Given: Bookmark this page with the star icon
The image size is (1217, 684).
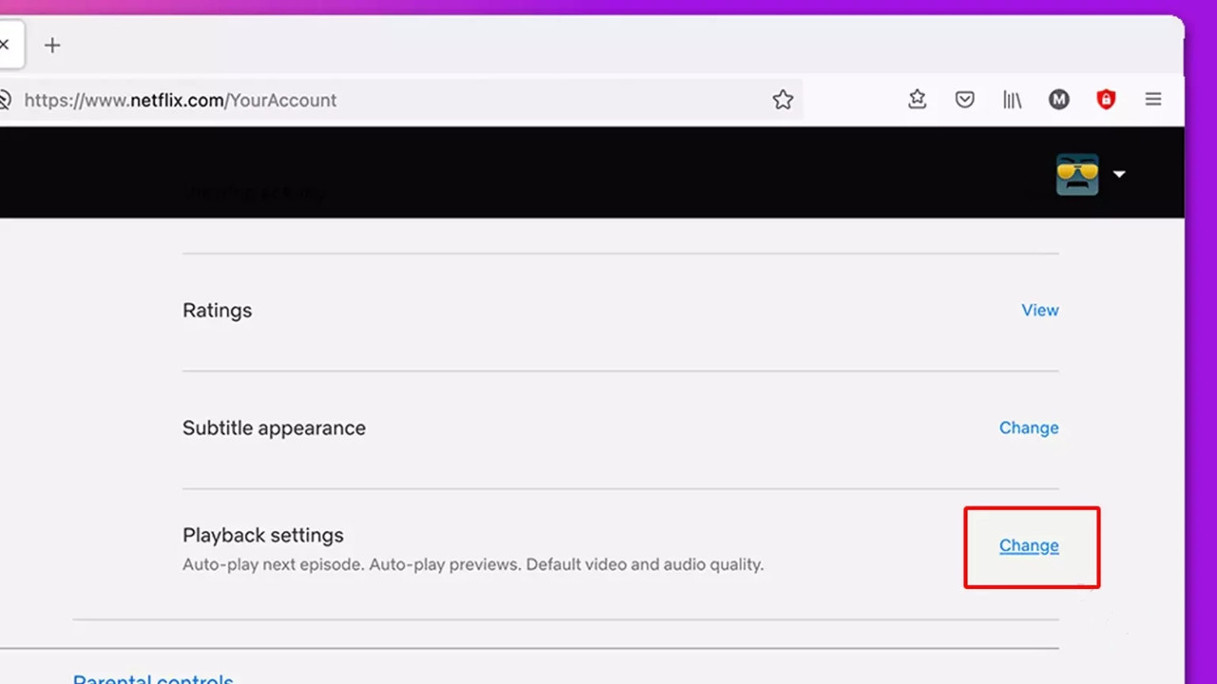Looking at the screenshot, I should click(782, 100).
